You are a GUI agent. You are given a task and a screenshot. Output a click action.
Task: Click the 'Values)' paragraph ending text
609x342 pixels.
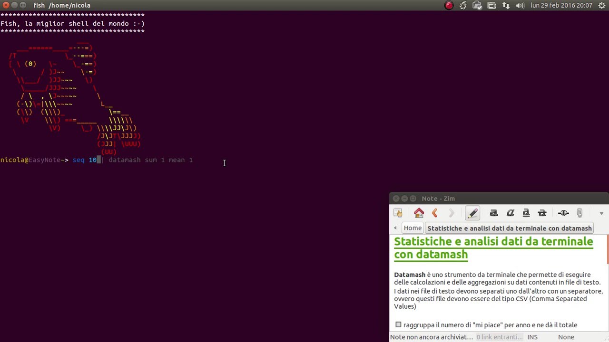405,306
